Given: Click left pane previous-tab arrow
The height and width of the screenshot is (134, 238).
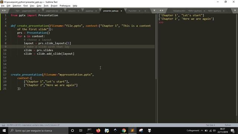Looking at the screenshot, I should 3,10.
